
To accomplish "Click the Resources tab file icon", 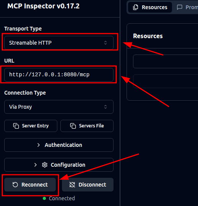I will point(135,7).
